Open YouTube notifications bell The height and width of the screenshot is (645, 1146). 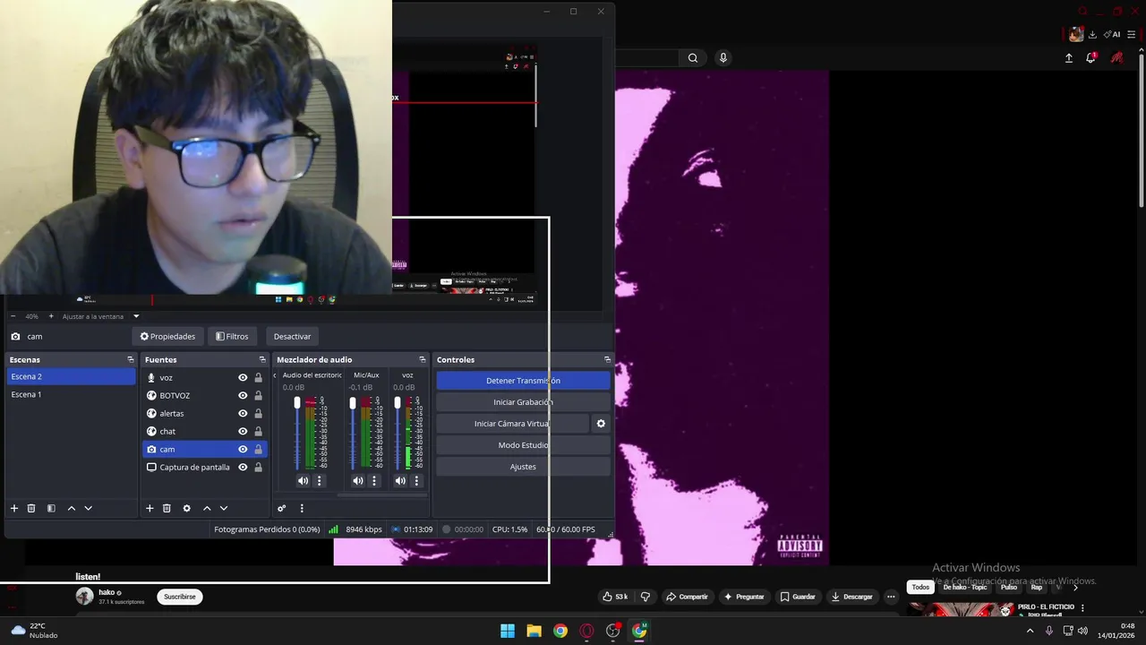click(1091, 57)
